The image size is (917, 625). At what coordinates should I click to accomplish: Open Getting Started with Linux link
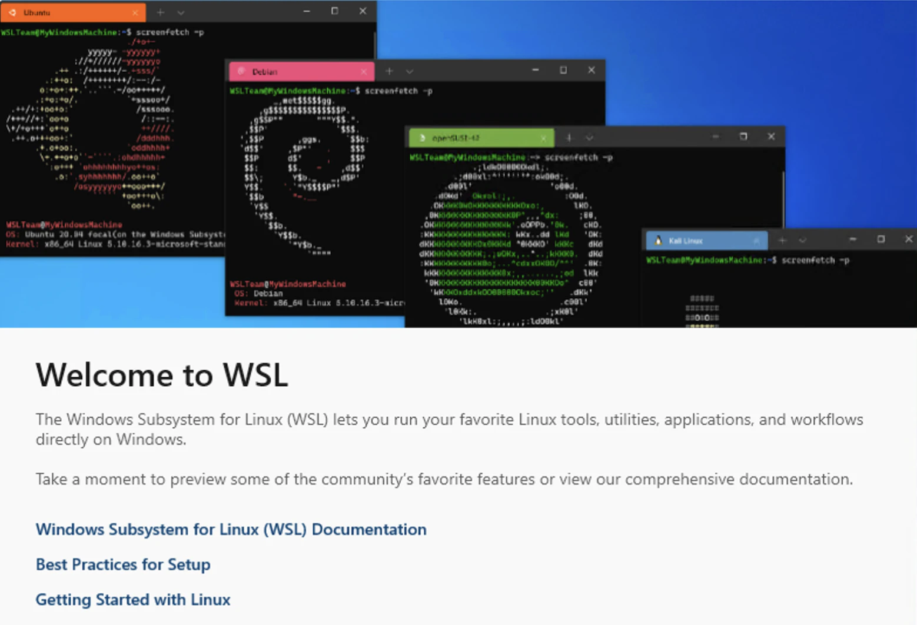(133, 600)
